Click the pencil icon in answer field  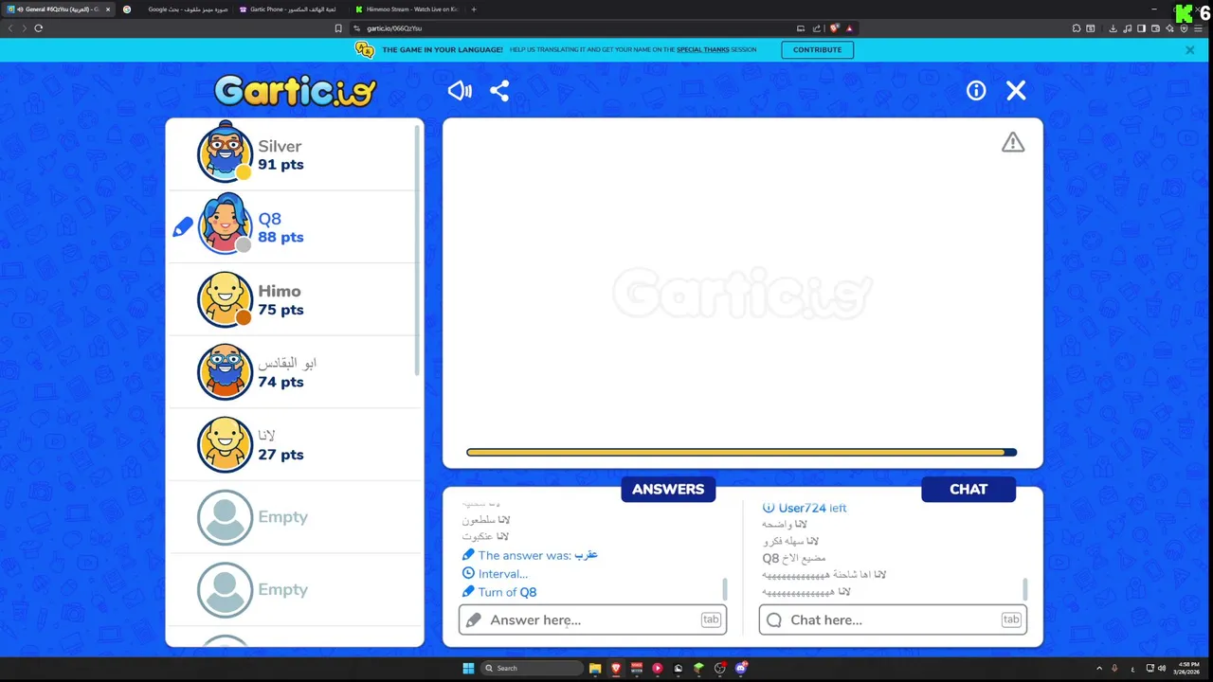tap(474, 619)
